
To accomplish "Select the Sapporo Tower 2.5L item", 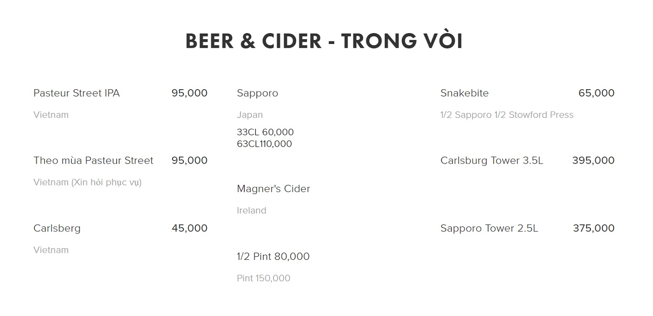I will [x=489, y=228].
